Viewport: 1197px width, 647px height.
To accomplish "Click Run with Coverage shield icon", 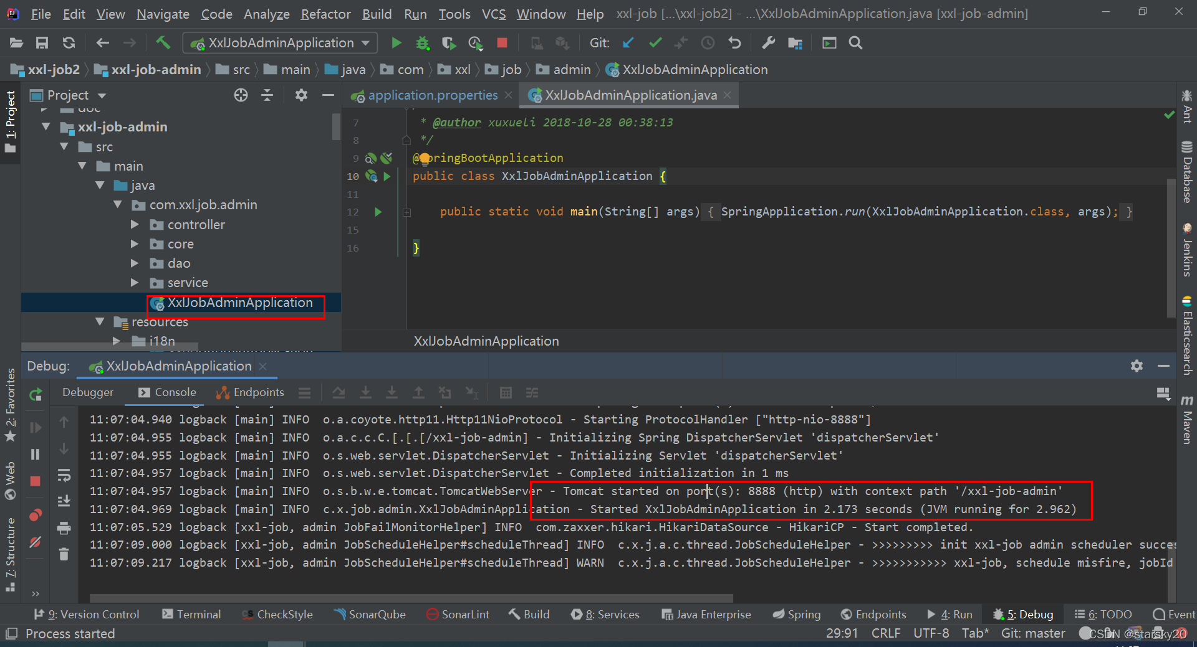I will pyautogui.click(x=448, y=43).
